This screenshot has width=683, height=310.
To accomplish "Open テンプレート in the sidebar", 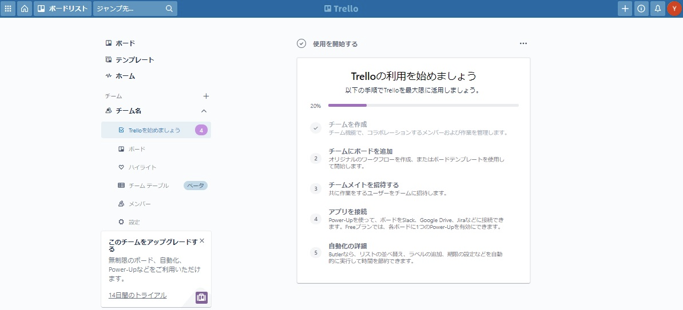I will (134, 60).
